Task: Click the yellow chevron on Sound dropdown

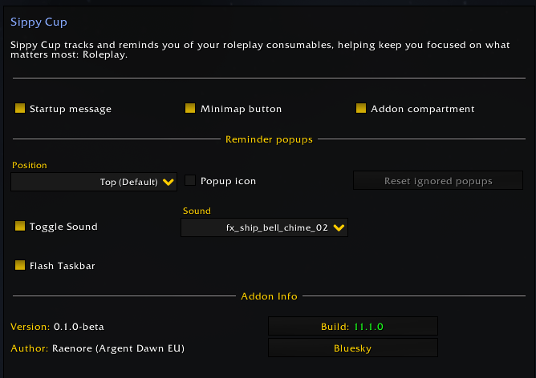Action: tap(339, 227)
